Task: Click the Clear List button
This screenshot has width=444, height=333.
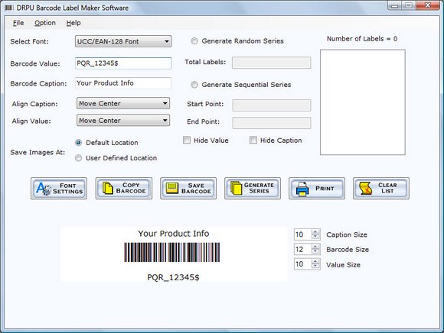Action: point(381,189)
